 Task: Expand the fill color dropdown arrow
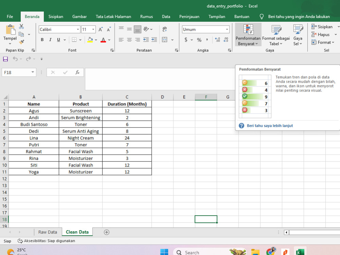click(x=96, y=40)
